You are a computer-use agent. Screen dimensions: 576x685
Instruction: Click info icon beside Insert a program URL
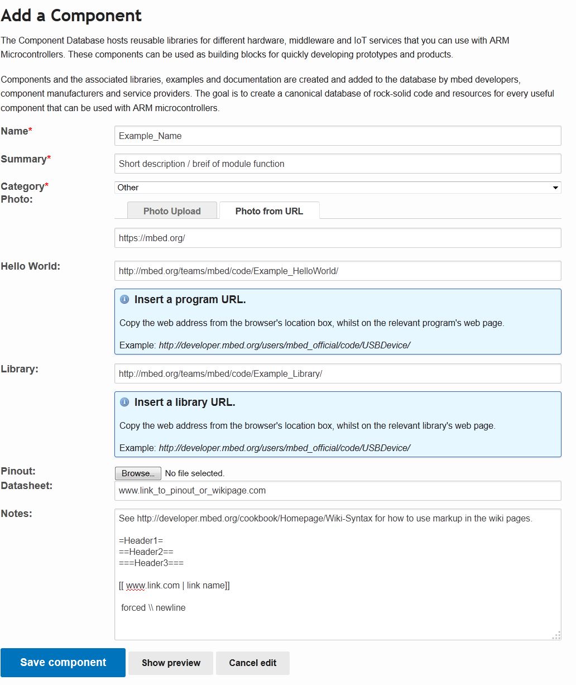click(x=124, y=300)
